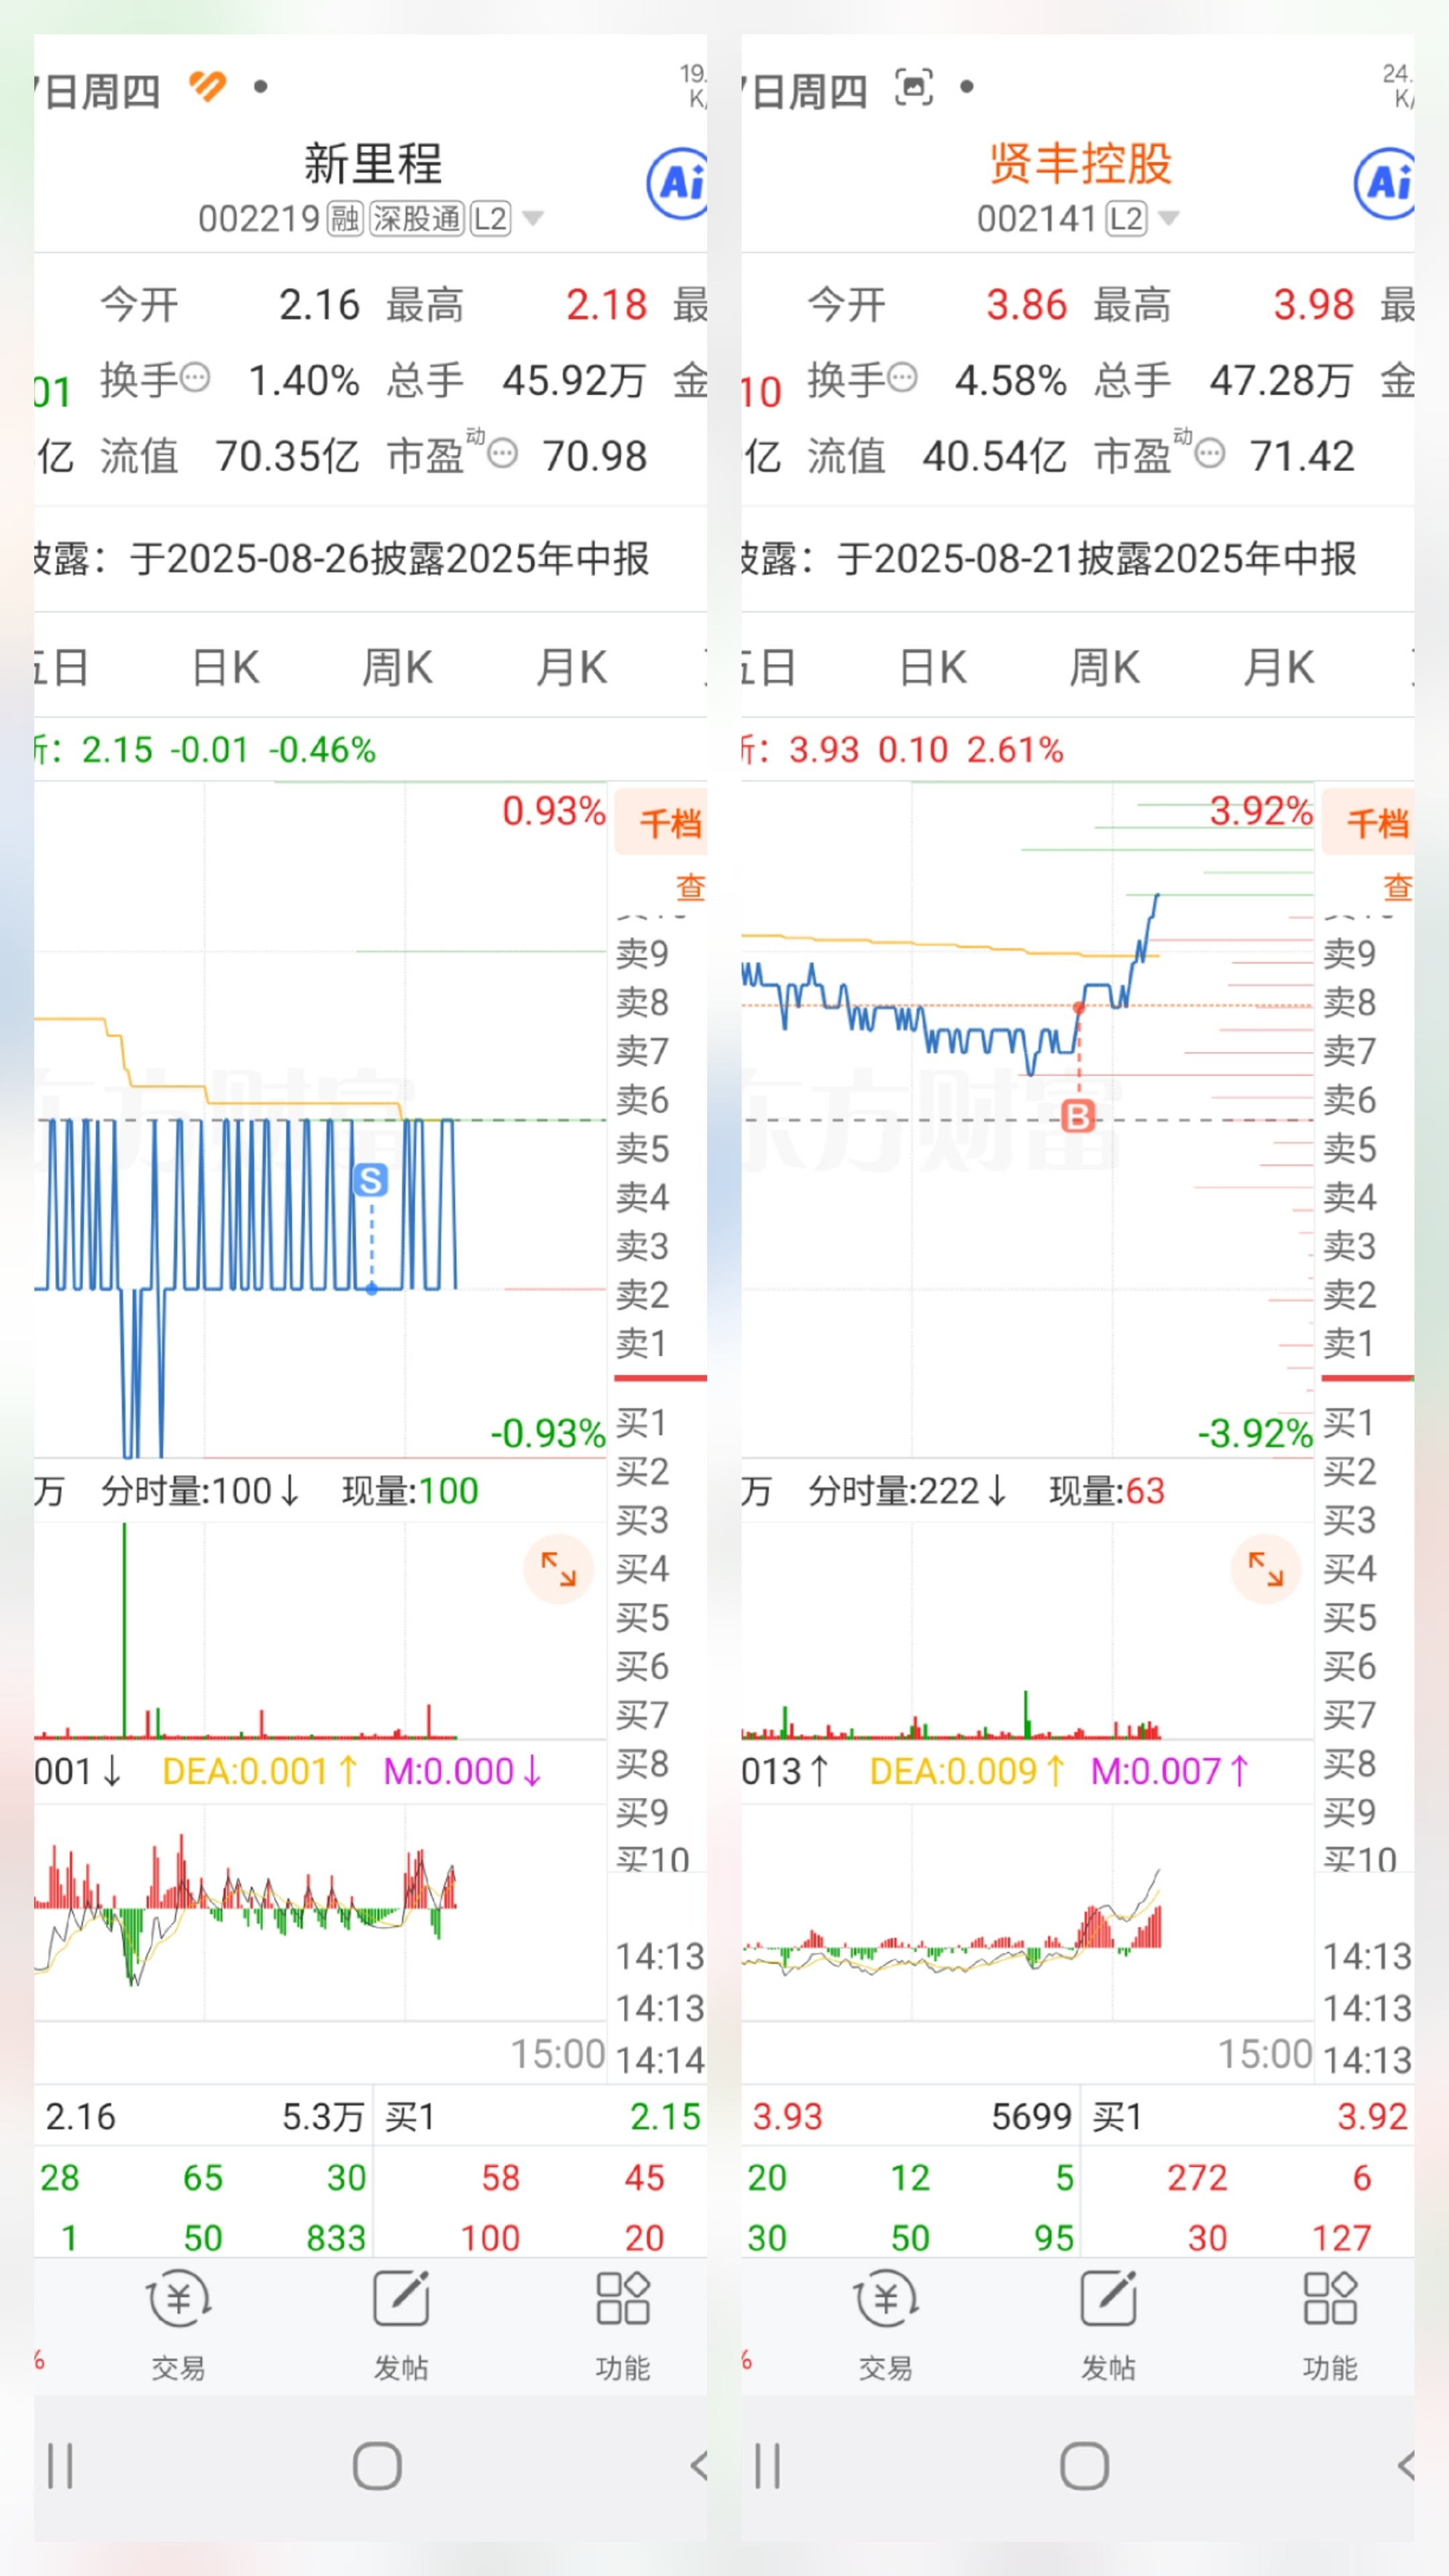Tap left Android recent apps button
The image size is (1449, 2576).
pos(60,2466)
